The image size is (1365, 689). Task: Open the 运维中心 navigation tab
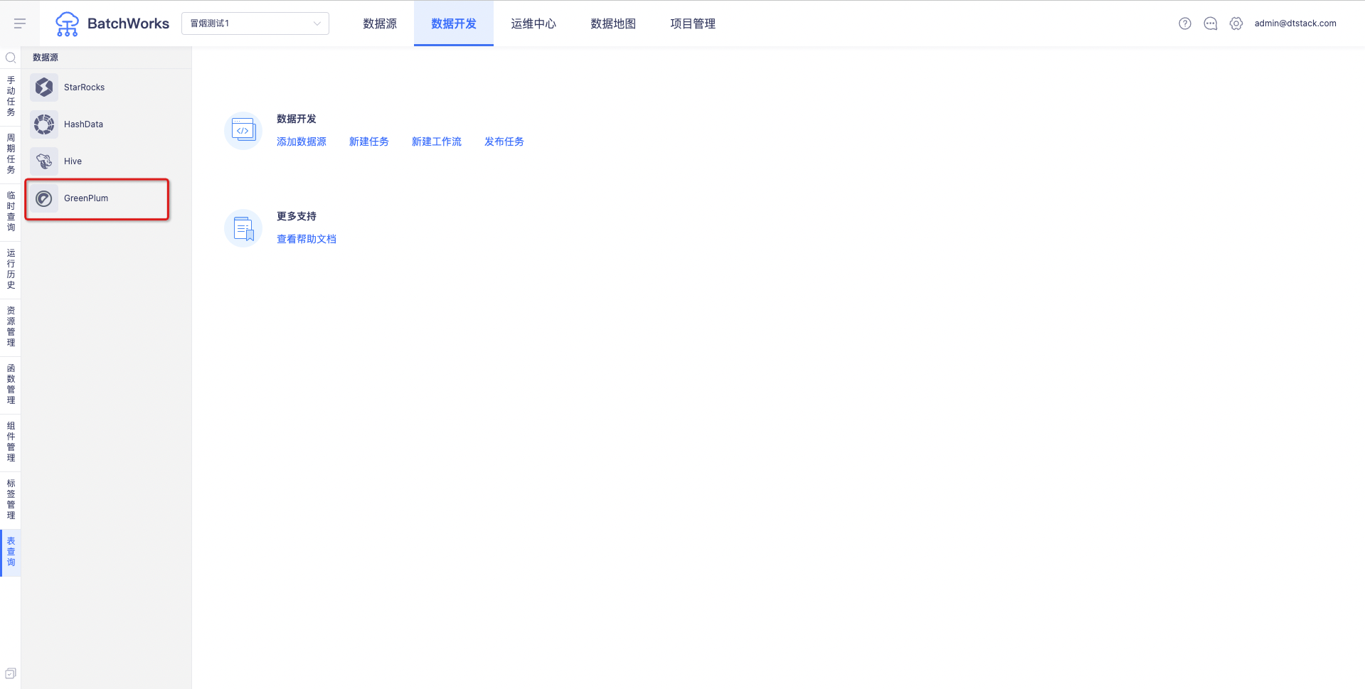point(533,23)
